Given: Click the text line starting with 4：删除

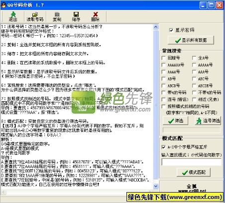Looking at the screenshot, I should (x=53, y=63).
